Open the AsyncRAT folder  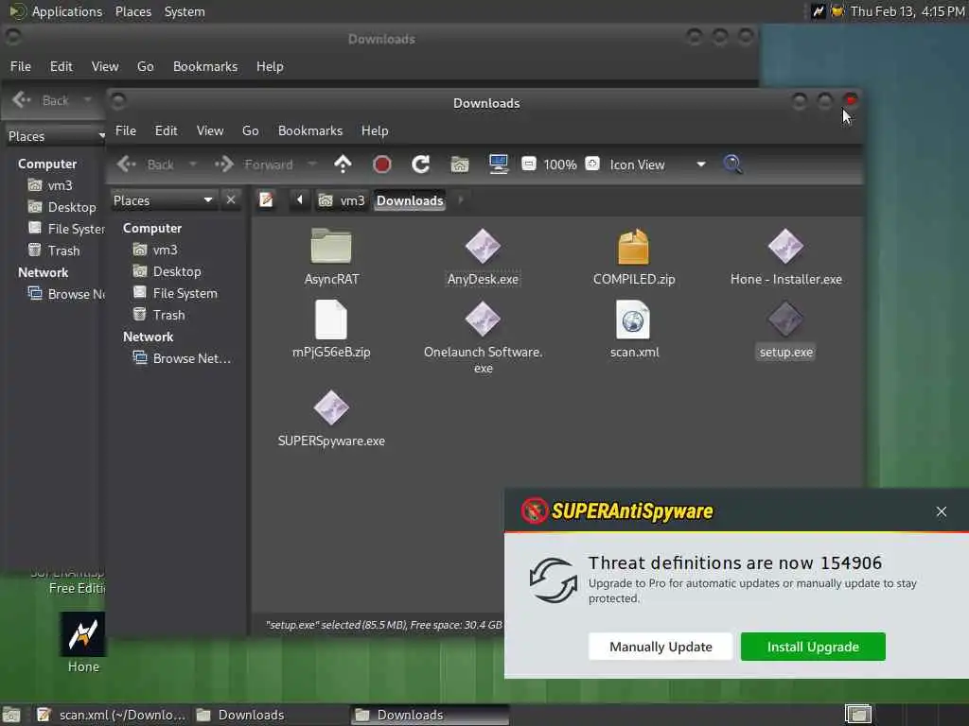331,257
